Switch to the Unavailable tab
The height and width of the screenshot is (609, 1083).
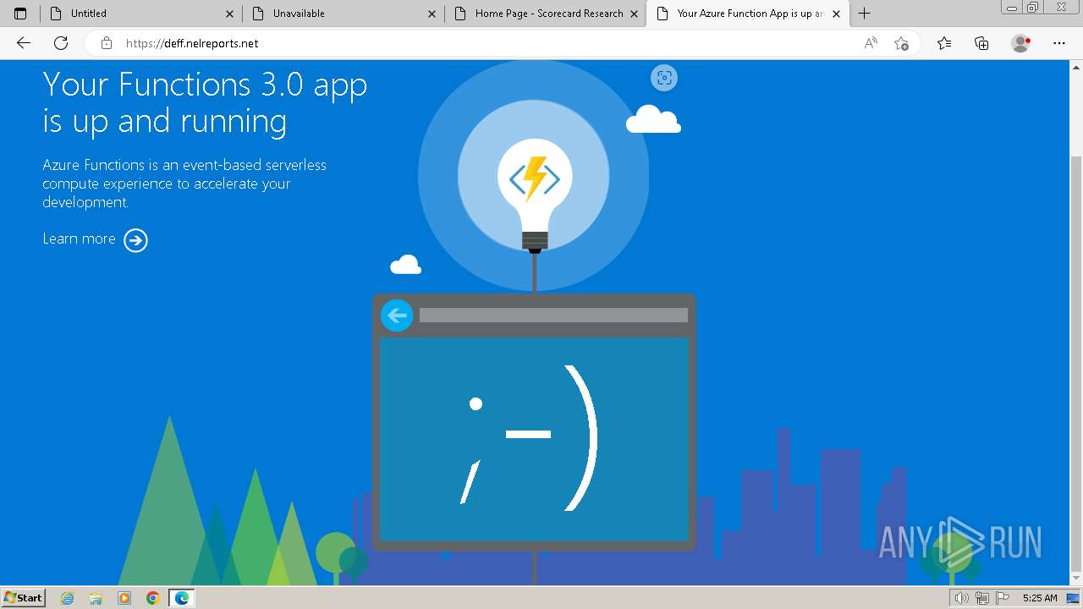pos(344,14)
